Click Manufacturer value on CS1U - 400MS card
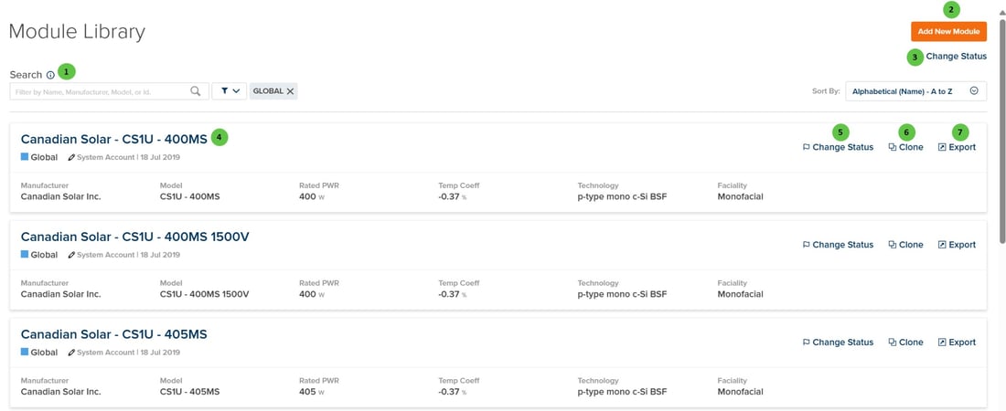The width and height of the screenshot is (1006, 411). (61, 197)
